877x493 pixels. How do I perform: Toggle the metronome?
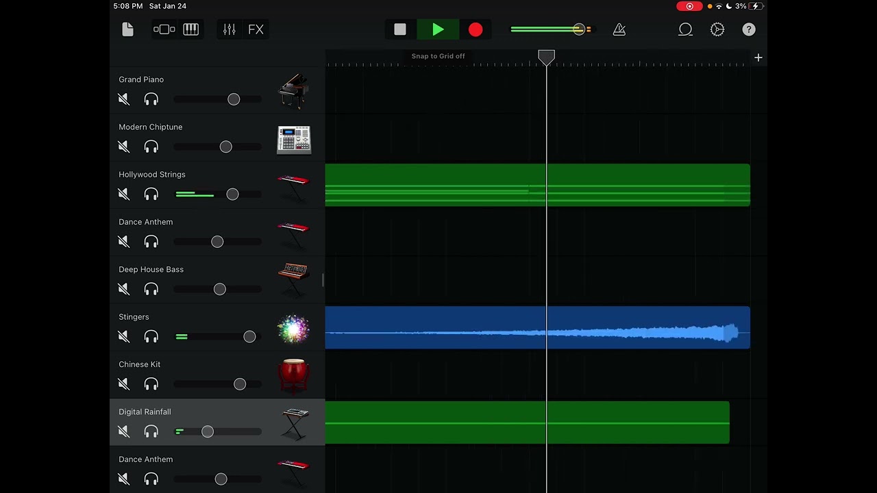[x=619, y=29]
